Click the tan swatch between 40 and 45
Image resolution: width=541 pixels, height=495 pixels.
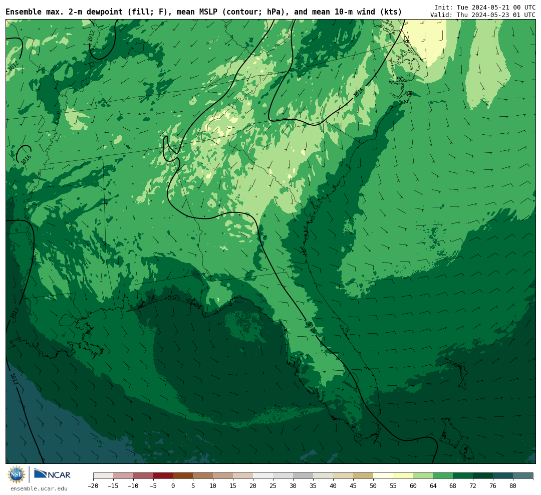coord(343,476)
